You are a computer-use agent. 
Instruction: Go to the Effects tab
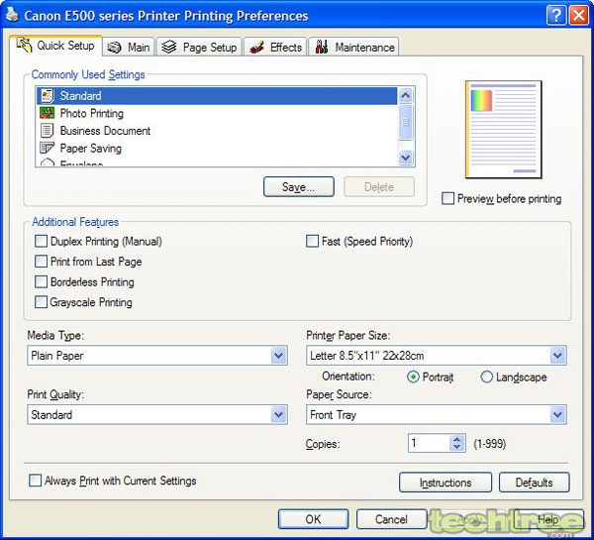[x=275, y=47]
